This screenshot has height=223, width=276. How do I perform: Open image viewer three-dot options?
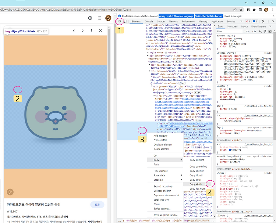click(92, 30)
